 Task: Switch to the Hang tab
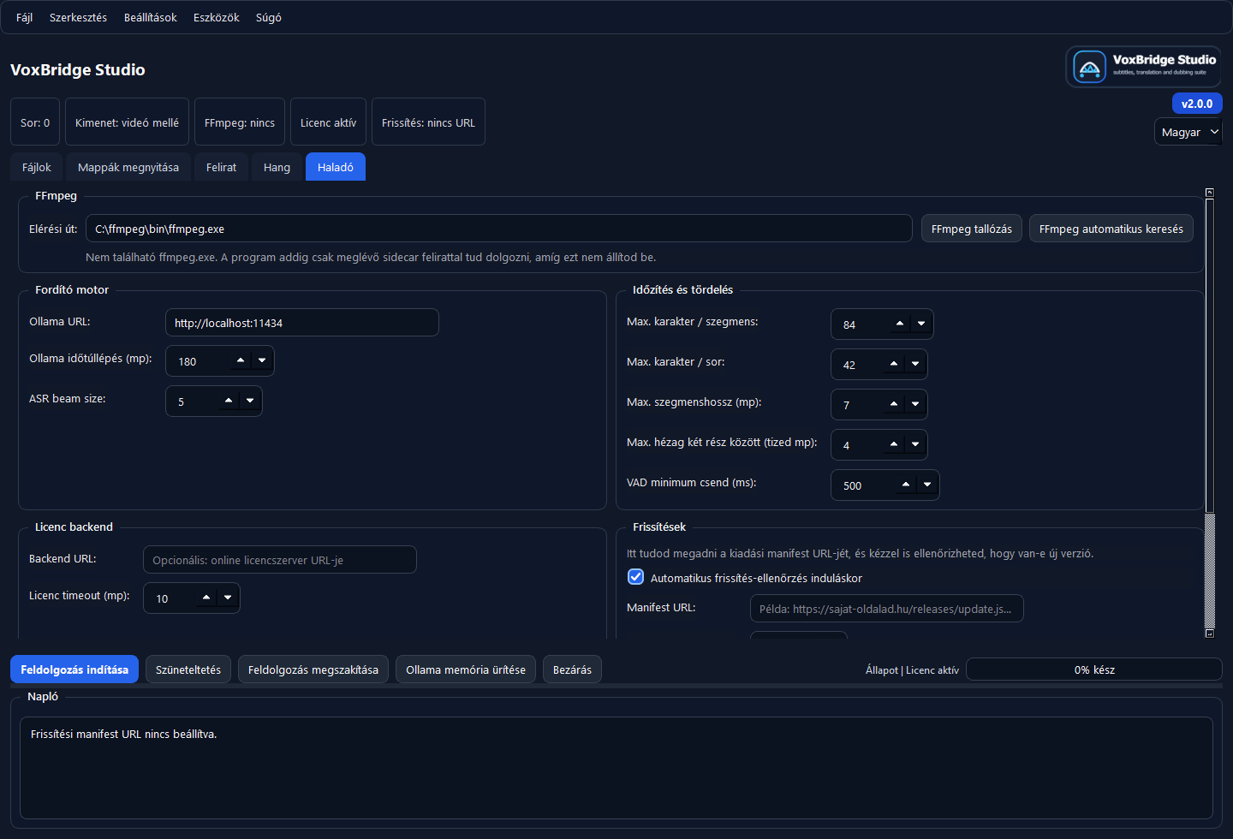[x=277, y=167]
